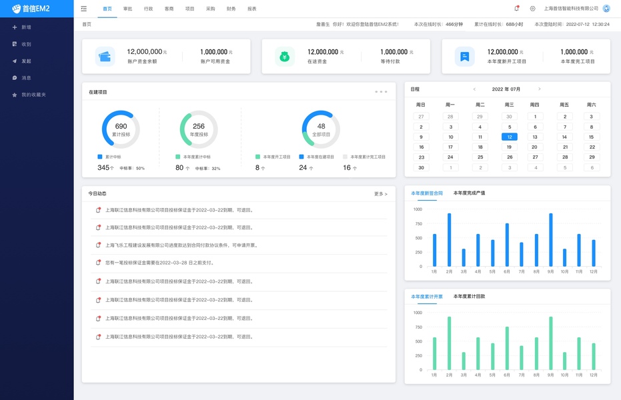The width and height of the screenshot is (621, 400).
Task: Open the 财务 top menu
Action: click(x=231, y=9)
